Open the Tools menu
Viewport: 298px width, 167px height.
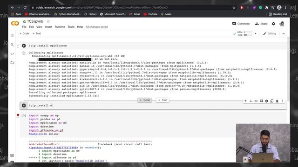click(71, 27)
